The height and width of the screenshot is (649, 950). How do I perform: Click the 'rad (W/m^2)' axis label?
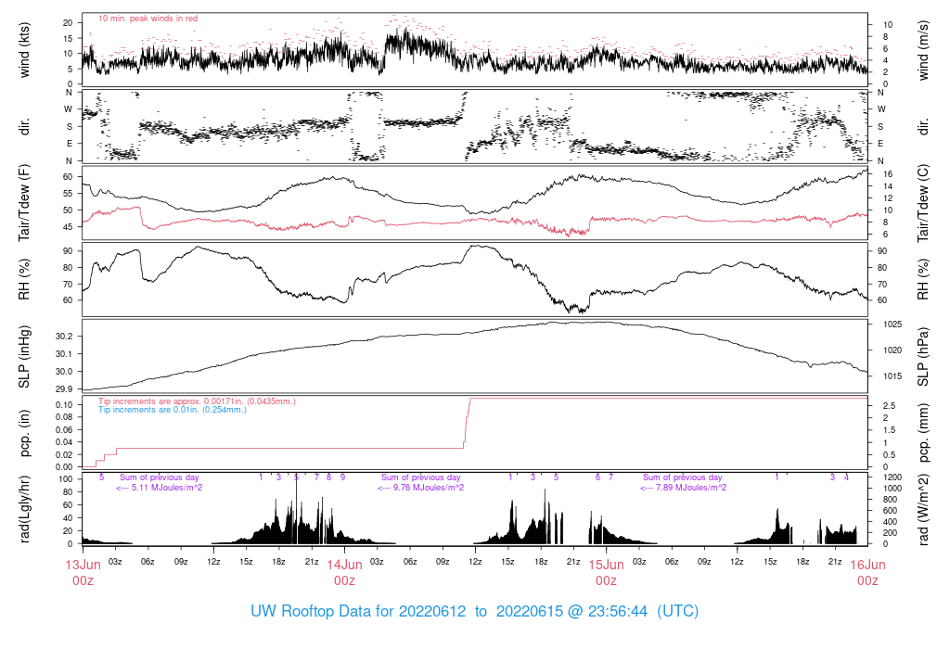click(923, 510)
